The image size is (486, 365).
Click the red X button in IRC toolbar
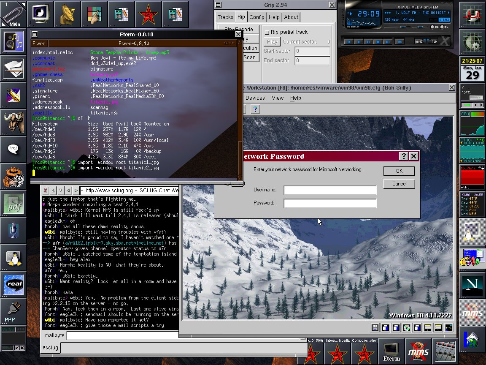click(x=46, y=190)
